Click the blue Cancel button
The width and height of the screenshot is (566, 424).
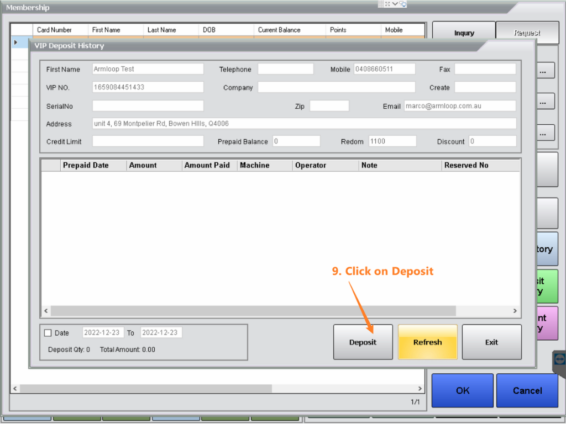tap(527, 390)
